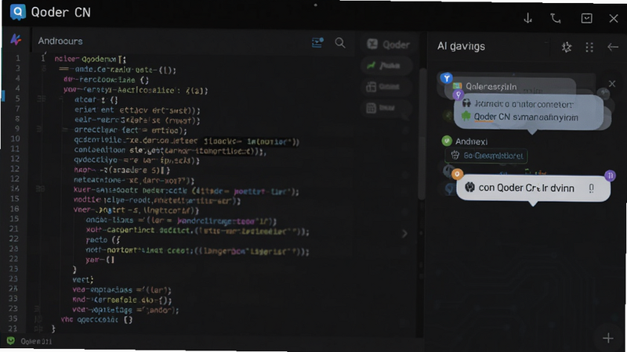Click the plus button at AI panel bottom
Viewport: 627px width, 352px height.
click(x=608, y=338)
